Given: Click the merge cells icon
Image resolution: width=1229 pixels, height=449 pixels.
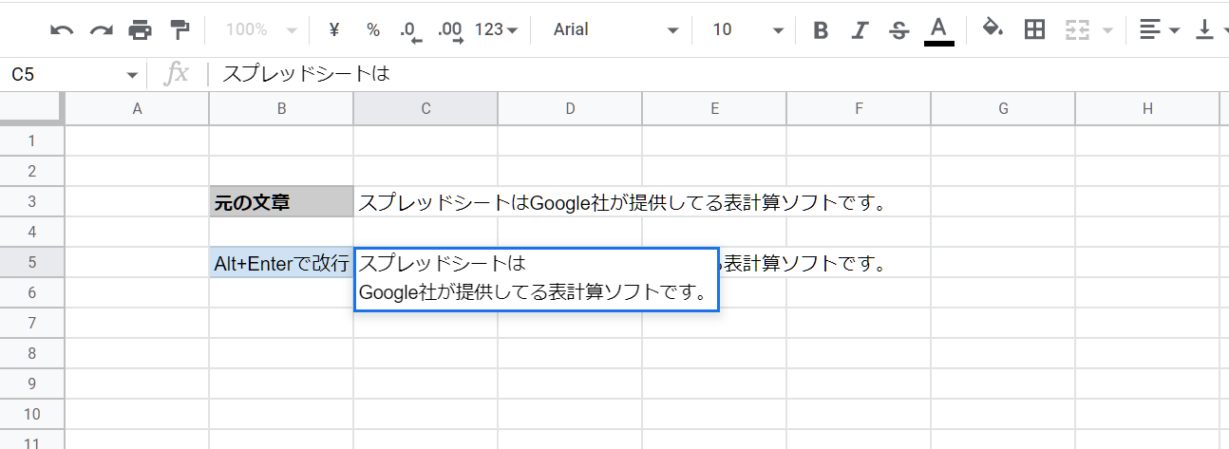Looking at the screenshot, I should coord(1076,29).
